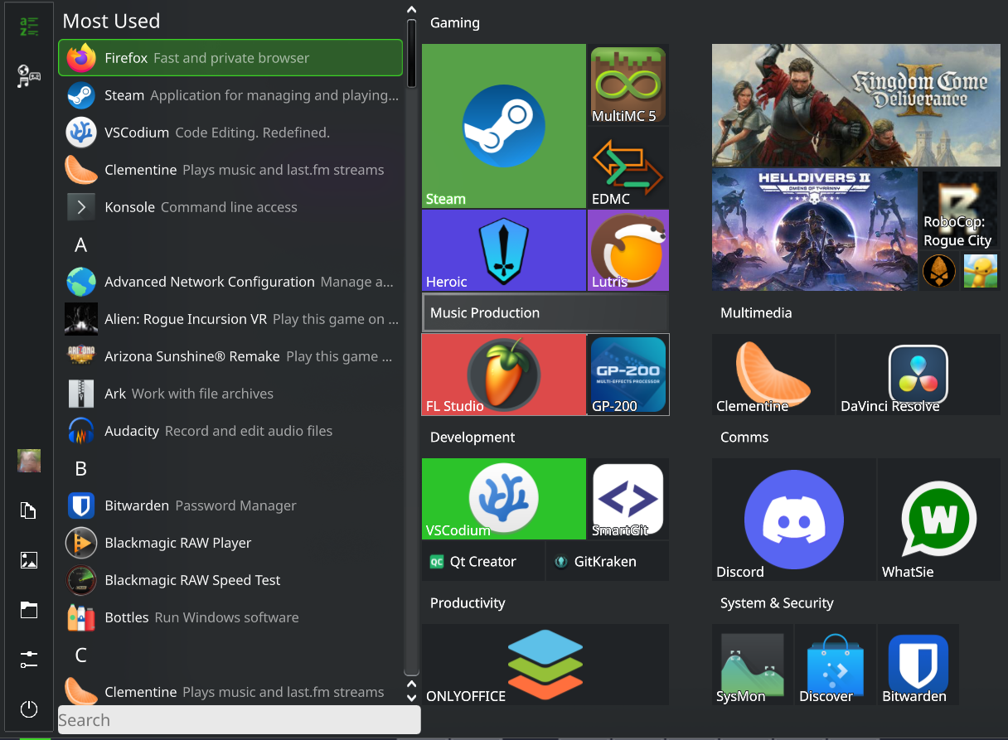Open the EDMC tile

pos(628,167)
